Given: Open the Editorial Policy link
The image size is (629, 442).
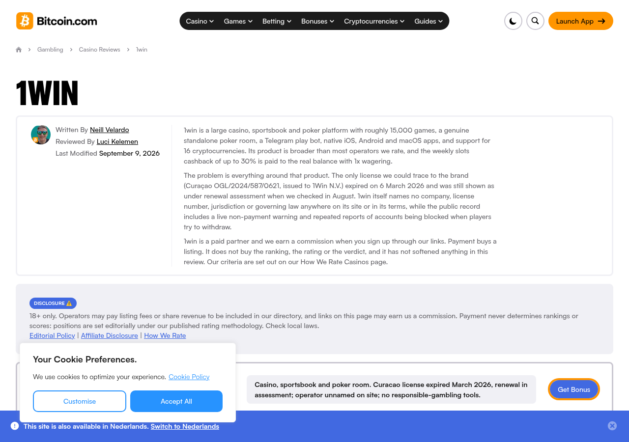Looking at the screenshot, I should [52, 335].
